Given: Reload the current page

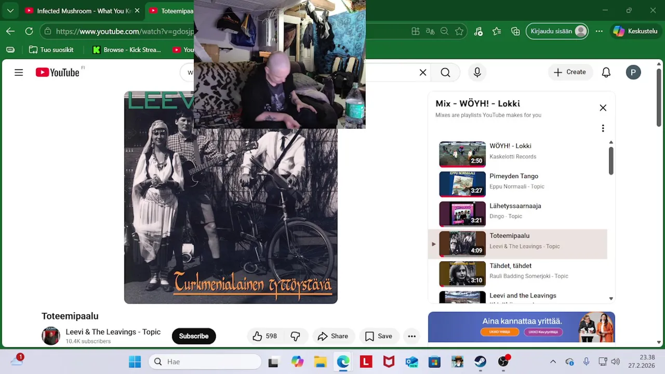Looking at the screenshot, I should pos(29,31).
